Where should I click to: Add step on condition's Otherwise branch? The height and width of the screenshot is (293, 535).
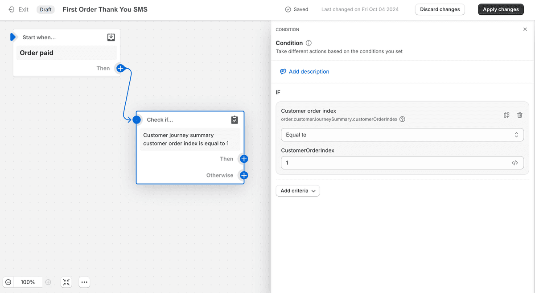[x=244, y=175]
